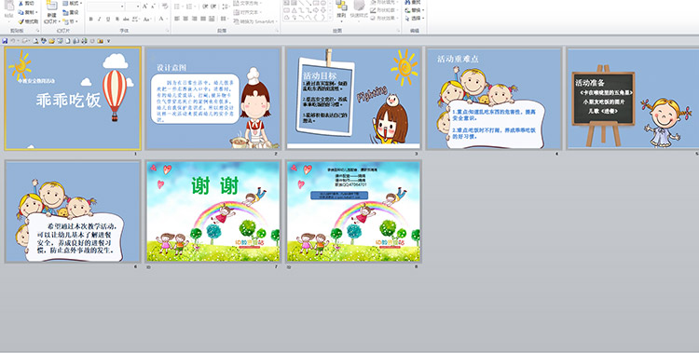Viewport: 699px width, 353px height.
Task: Click the Align Text Left icon
Action: 177,19
